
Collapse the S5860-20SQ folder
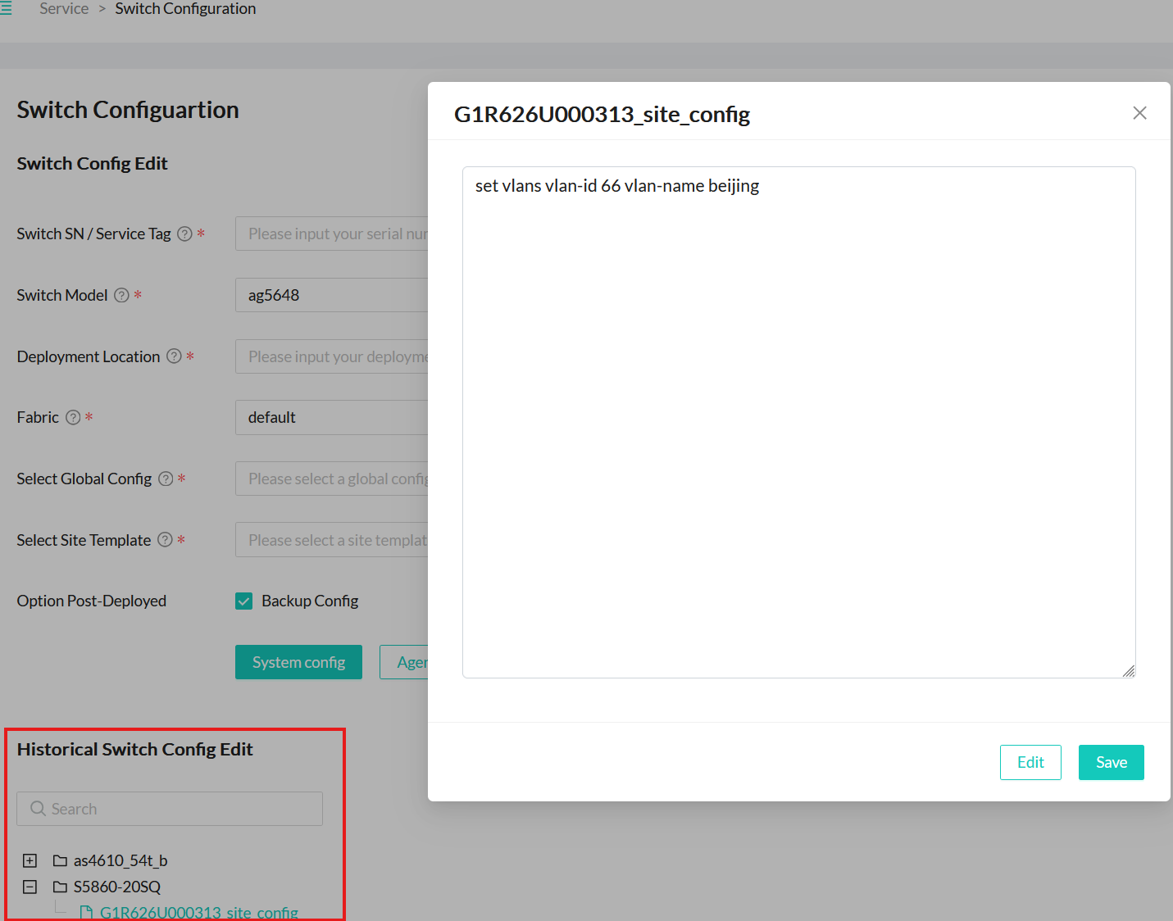pos(30,887)
